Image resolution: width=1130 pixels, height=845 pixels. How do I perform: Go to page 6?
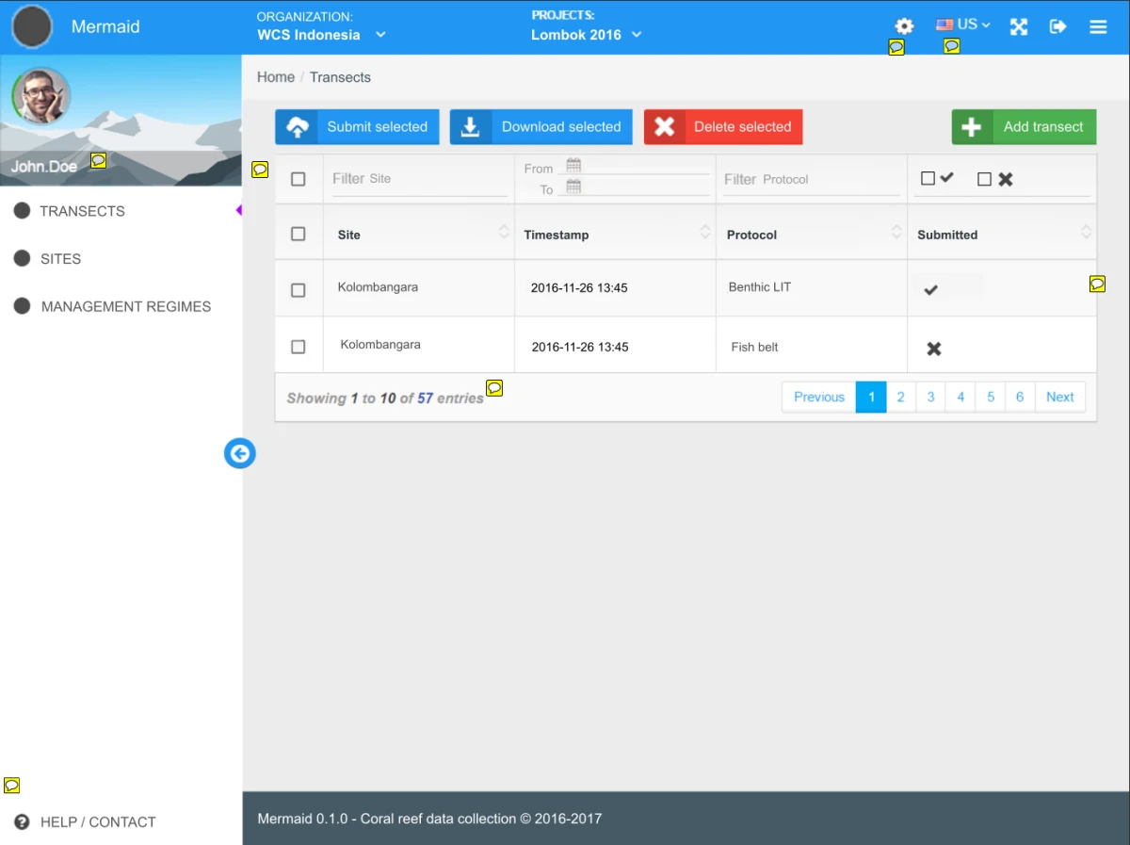(1020, 398)
